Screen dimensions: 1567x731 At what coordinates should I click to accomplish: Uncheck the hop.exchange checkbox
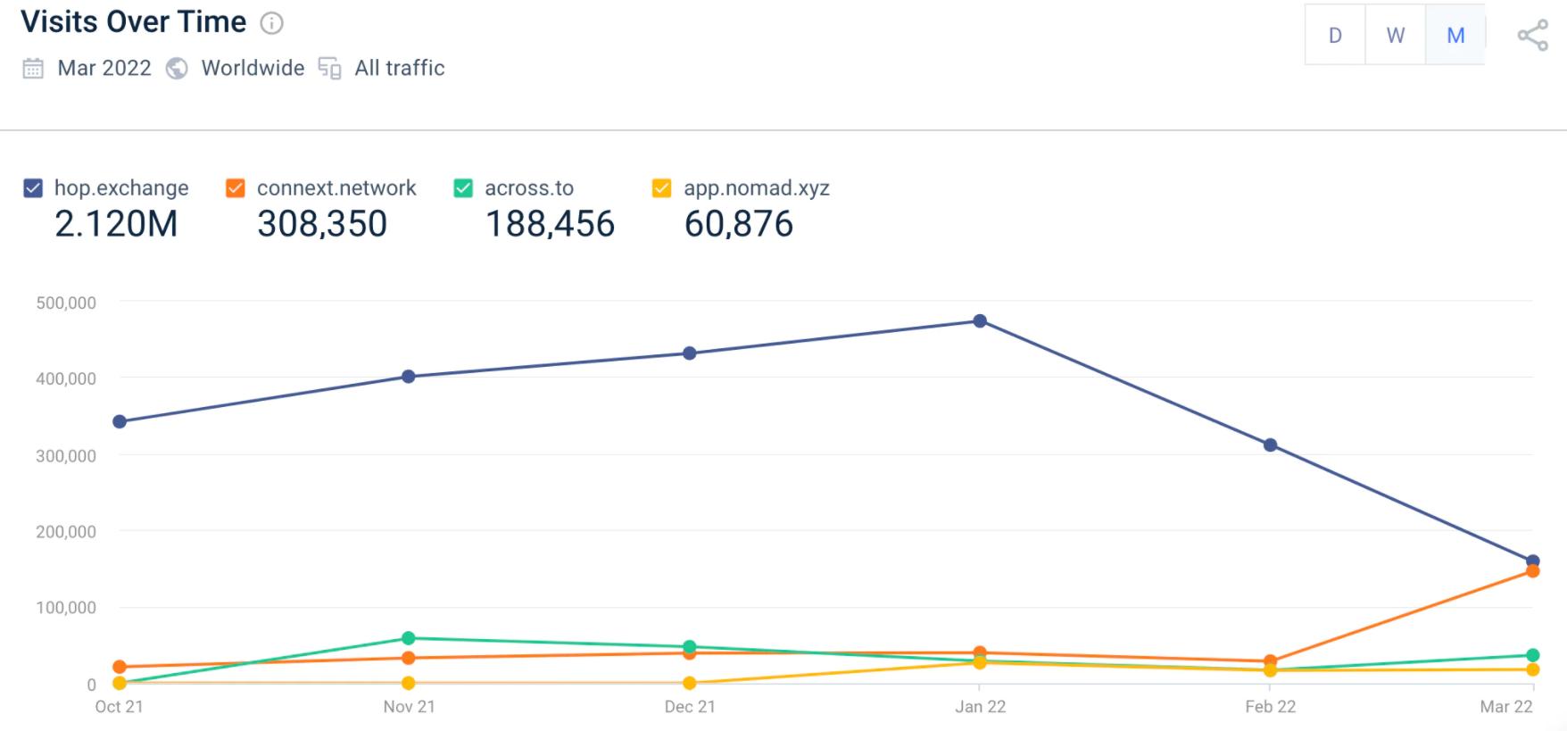pyautogui.click(x=33, y=188)
